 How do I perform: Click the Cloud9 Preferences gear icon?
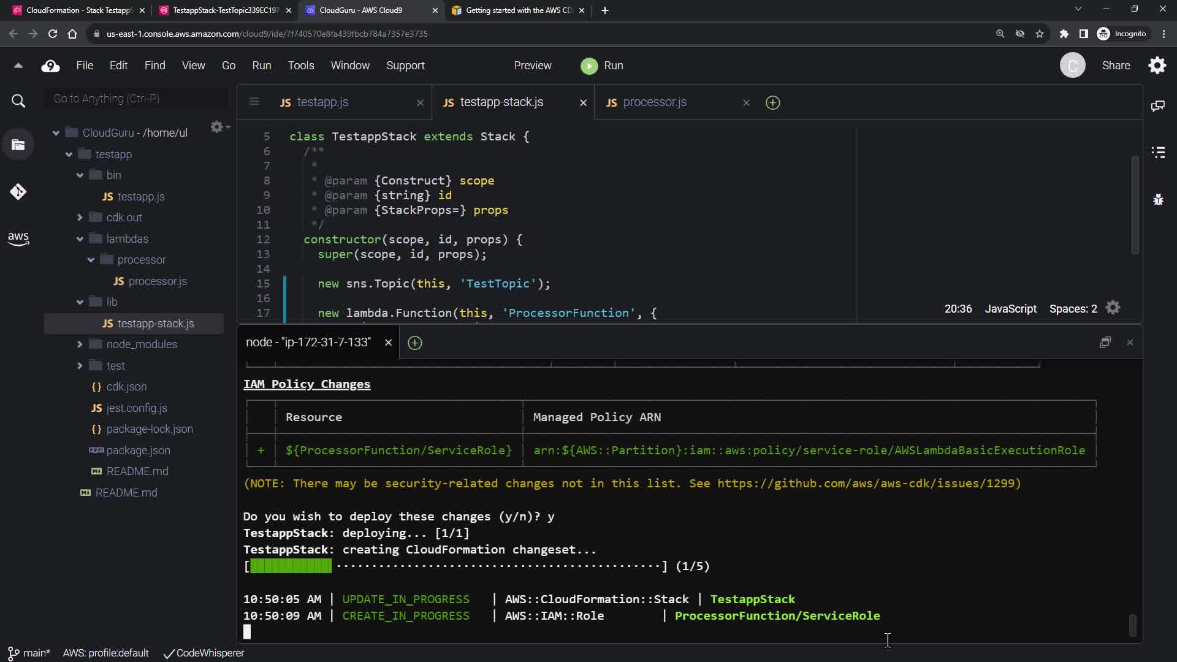point(1157,66)
